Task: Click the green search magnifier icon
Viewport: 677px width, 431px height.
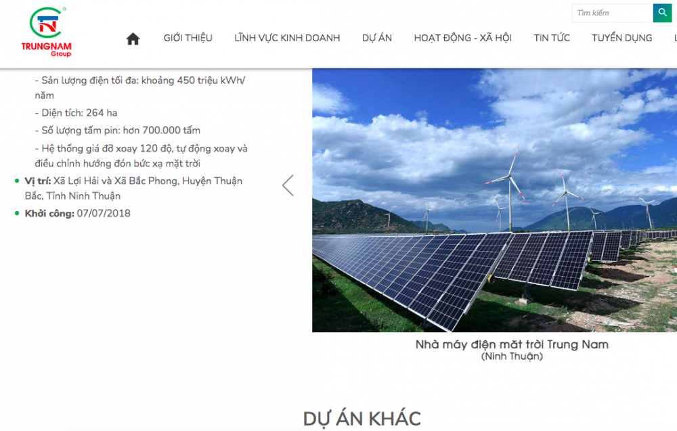Action: [662, 13]
